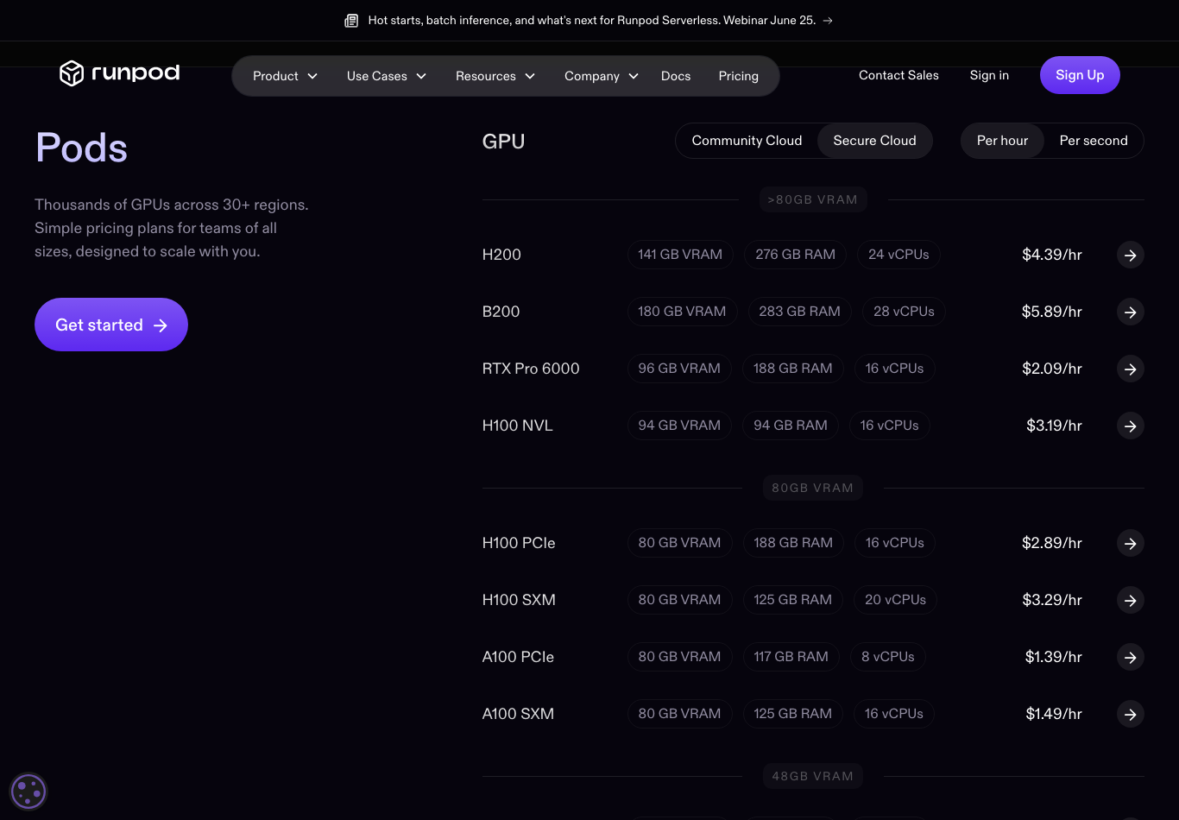1179x820 pixels.
Task: Click the $4.39/hr price
Action: (x=1052, y=255)
